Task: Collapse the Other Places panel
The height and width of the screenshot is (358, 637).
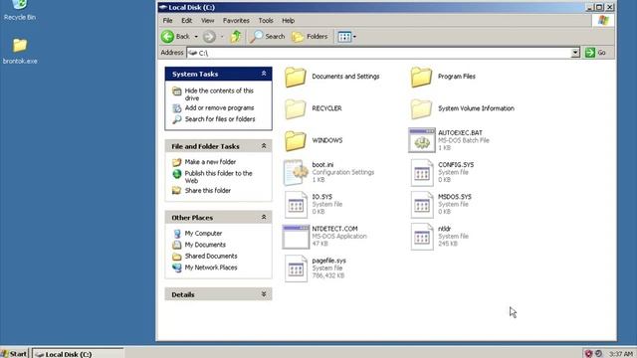Action: click(264, 217)
